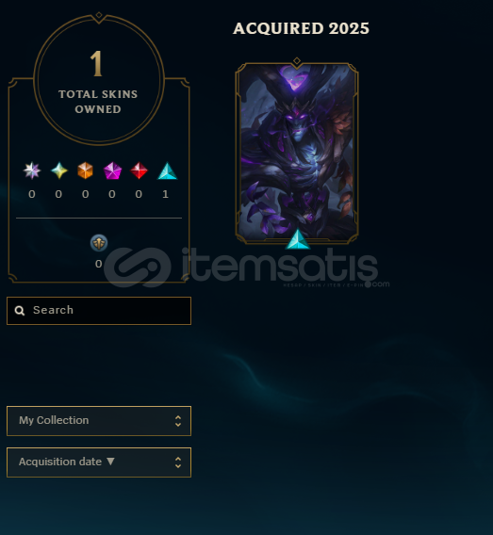Click the magnifying glass search icon
Image resolution: width=493 pixels, height=535 pixels.
[x=20, y=311]
